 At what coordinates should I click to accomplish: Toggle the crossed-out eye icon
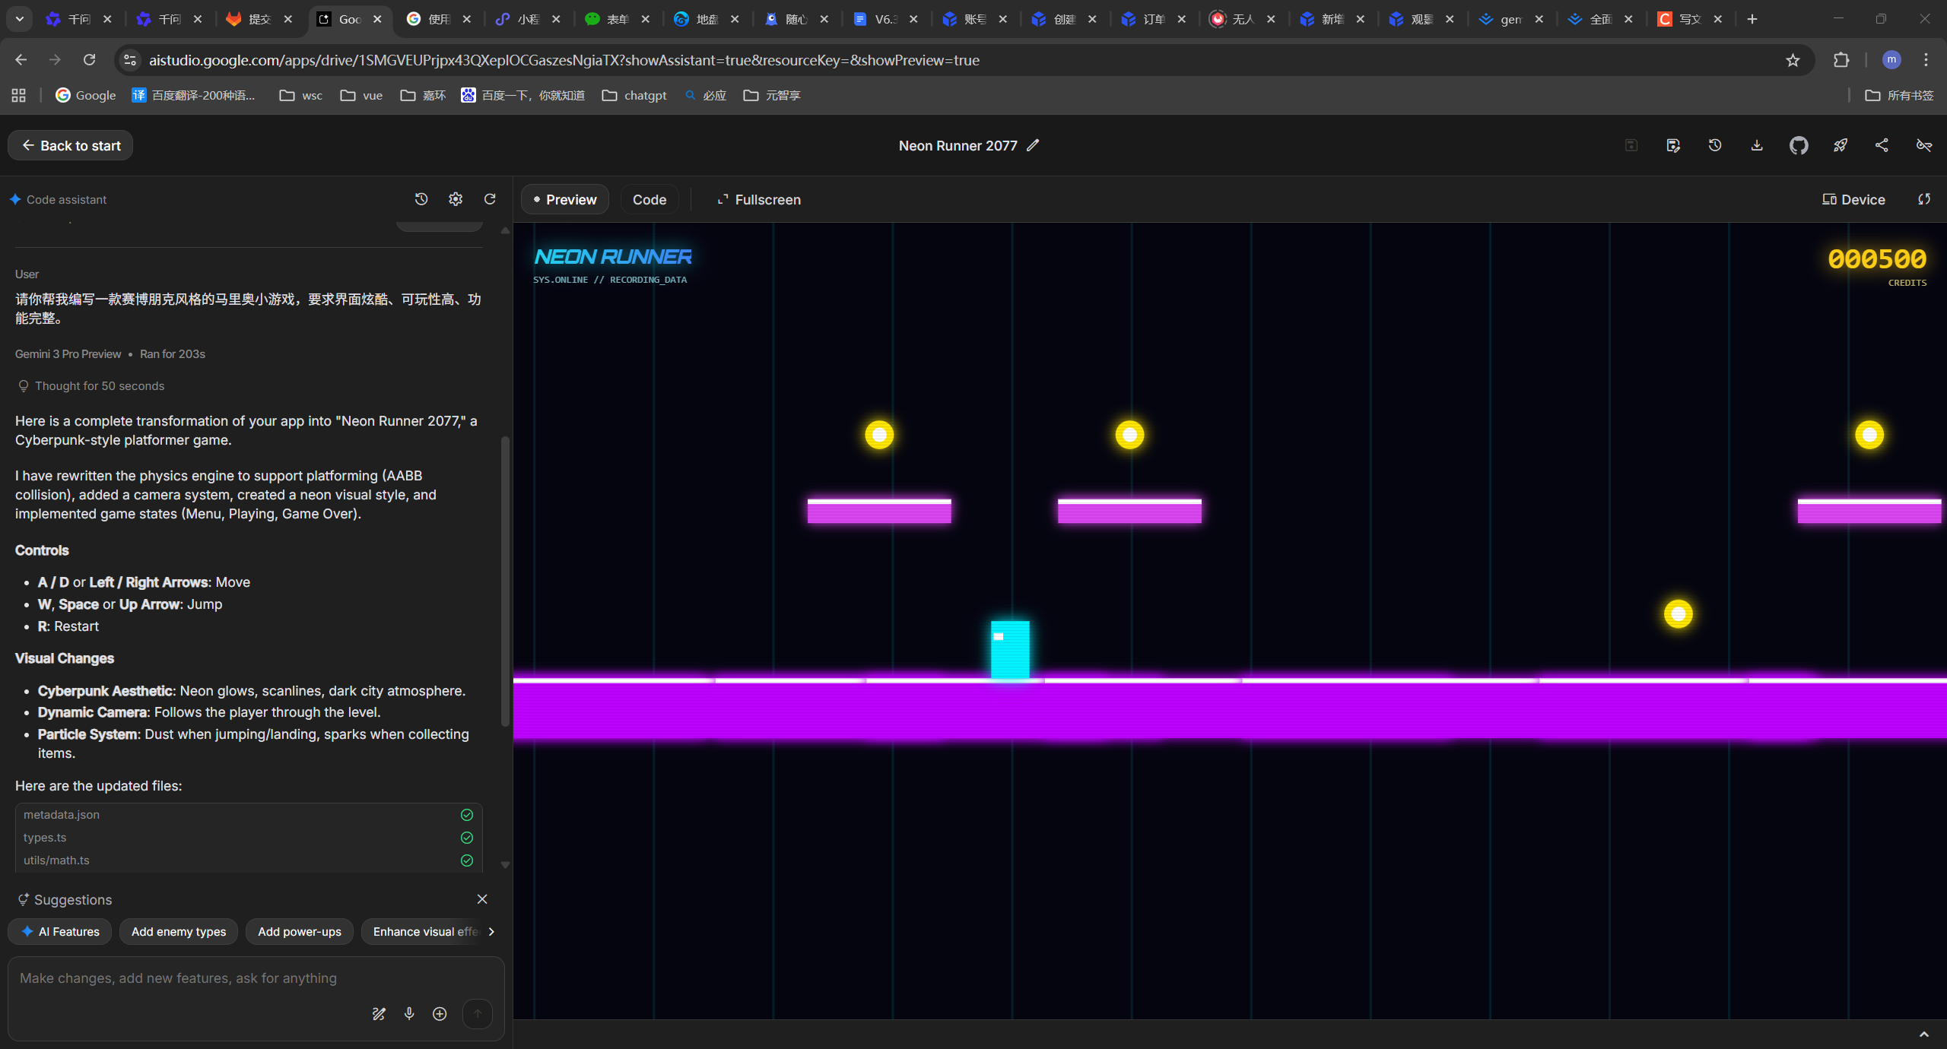coord(1923,145)
